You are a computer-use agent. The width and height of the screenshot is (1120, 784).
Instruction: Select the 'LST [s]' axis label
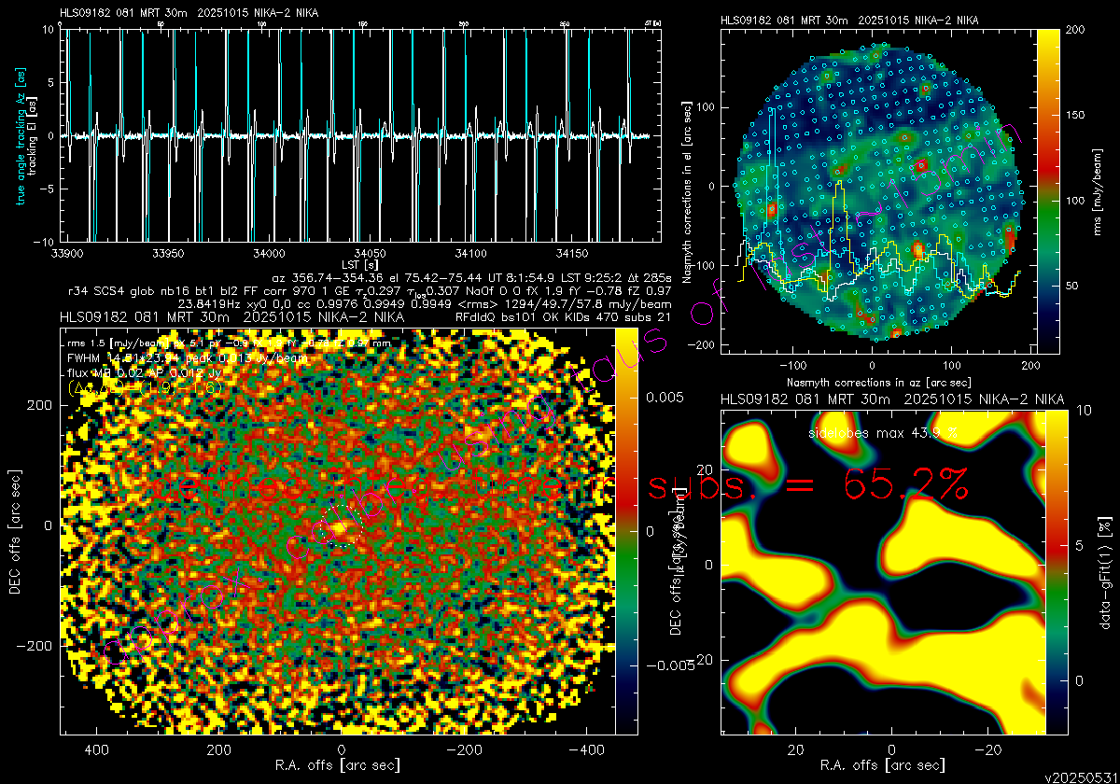(358, 265)
